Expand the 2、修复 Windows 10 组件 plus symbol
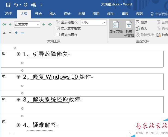 (x=19, y=77)
